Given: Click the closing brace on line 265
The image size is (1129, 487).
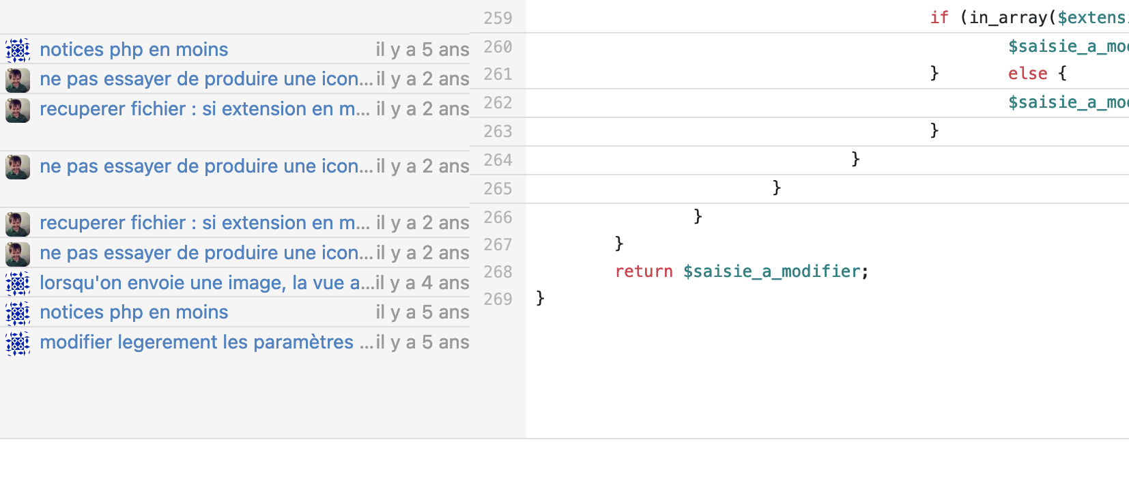Looking at the screenshot, I should (x=777, y=188).
